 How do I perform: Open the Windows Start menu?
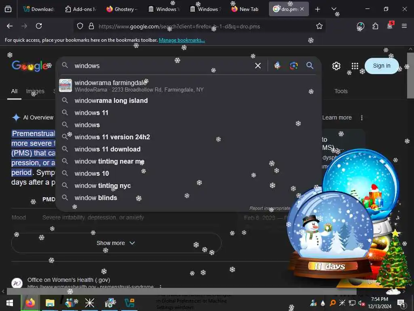pos(10,303)
